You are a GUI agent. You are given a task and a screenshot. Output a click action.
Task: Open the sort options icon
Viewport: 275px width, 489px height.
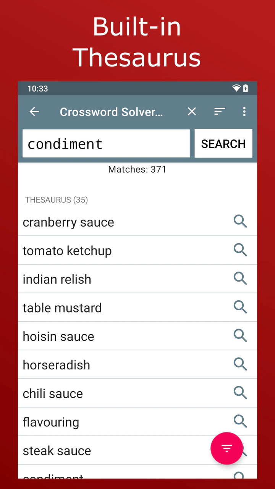click(x=219, y=112)
